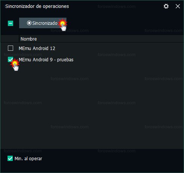184x173 pixels.
Task: Select the MEmu Android 9 - pruebas row name
Action: click(x=46, y=60)
